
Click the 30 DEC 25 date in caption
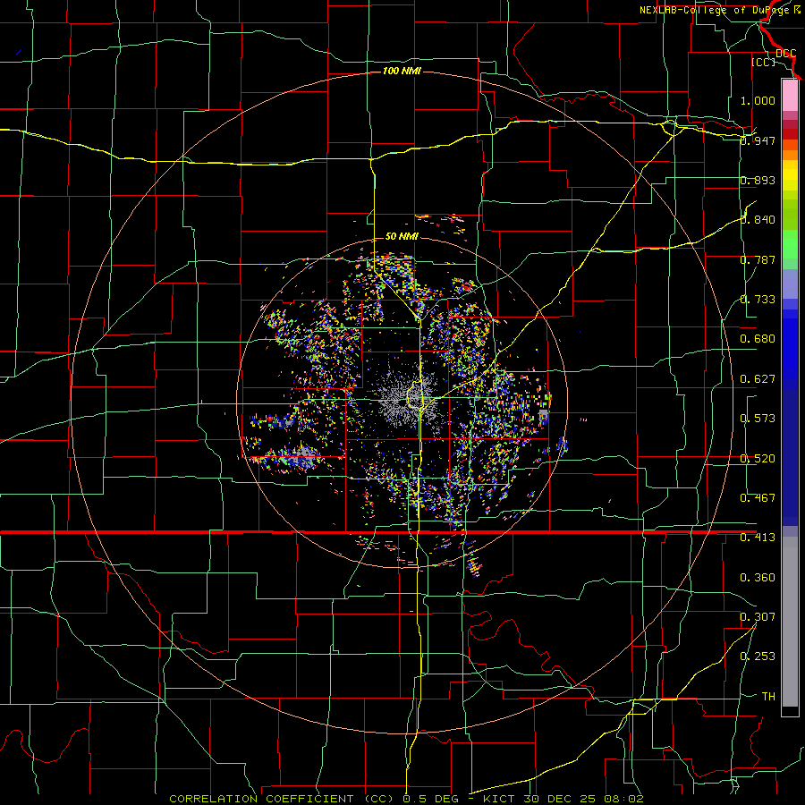pos(560,799)
